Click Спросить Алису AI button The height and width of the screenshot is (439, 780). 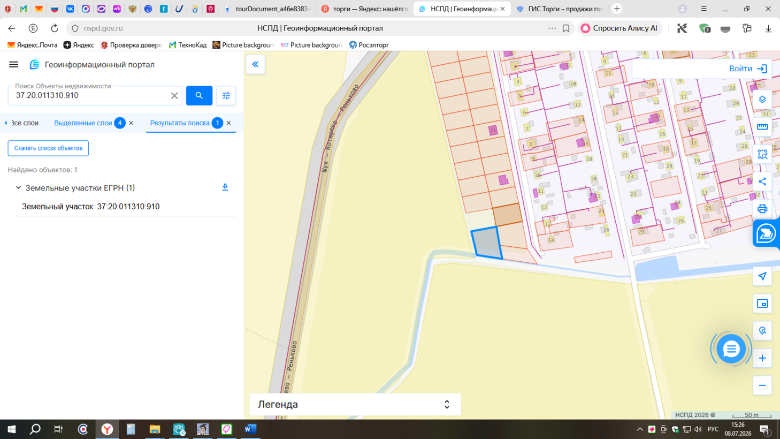click(x=620, y=28)
